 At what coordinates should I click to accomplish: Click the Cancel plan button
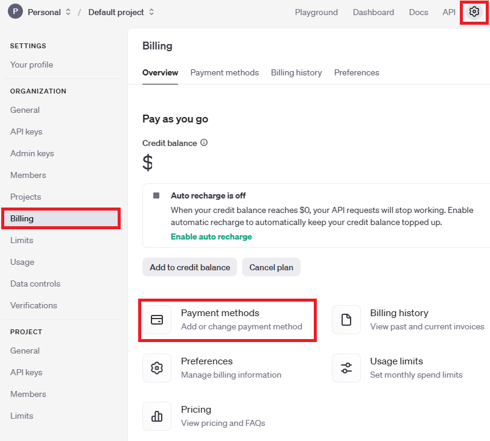click(x=272, y=267)
